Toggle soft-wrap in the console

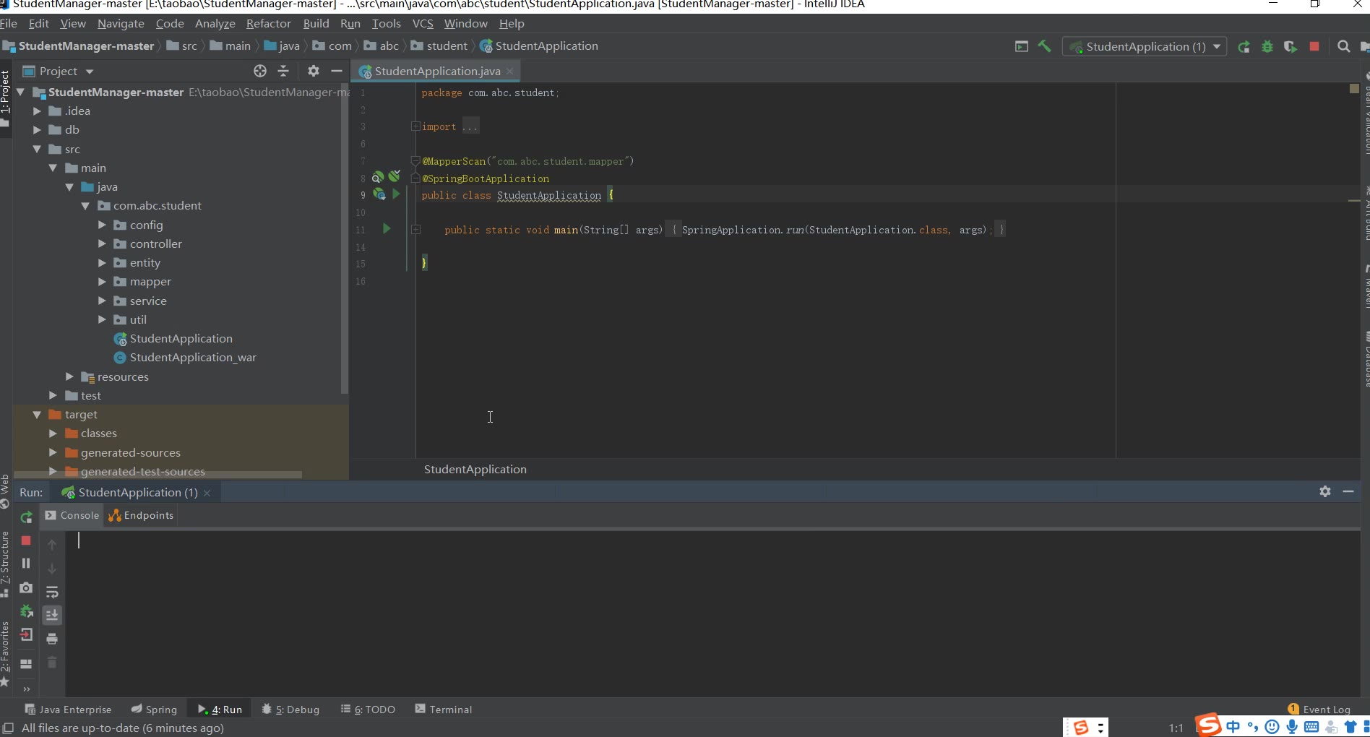coord(52,592)
